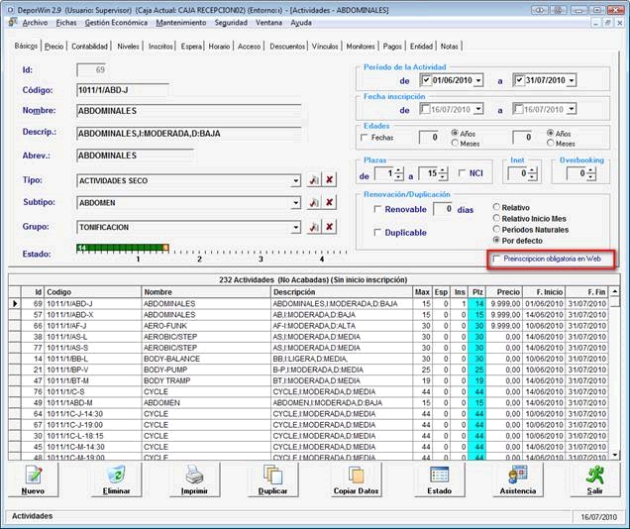Open the Monitores tab
This screenshot has height=529, width=630.
tap(361, 47)
